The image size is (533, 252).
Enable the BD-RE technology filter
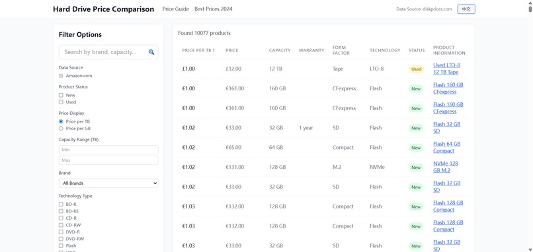pos(61,211)
